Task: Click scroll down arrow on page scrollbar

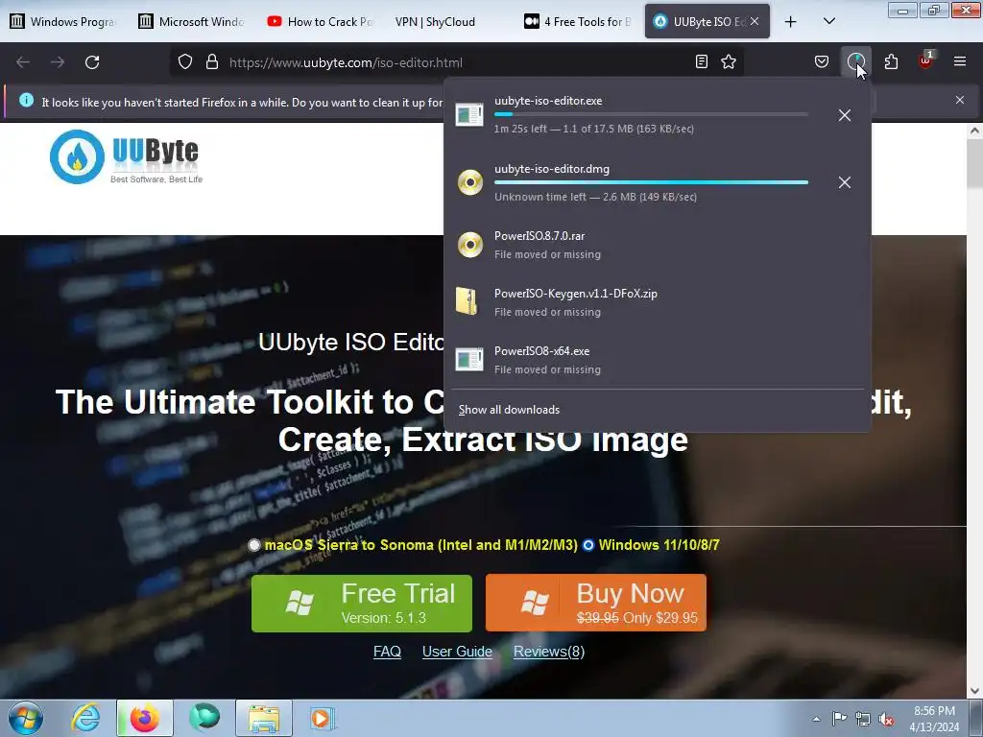Action: click(974, 691)
